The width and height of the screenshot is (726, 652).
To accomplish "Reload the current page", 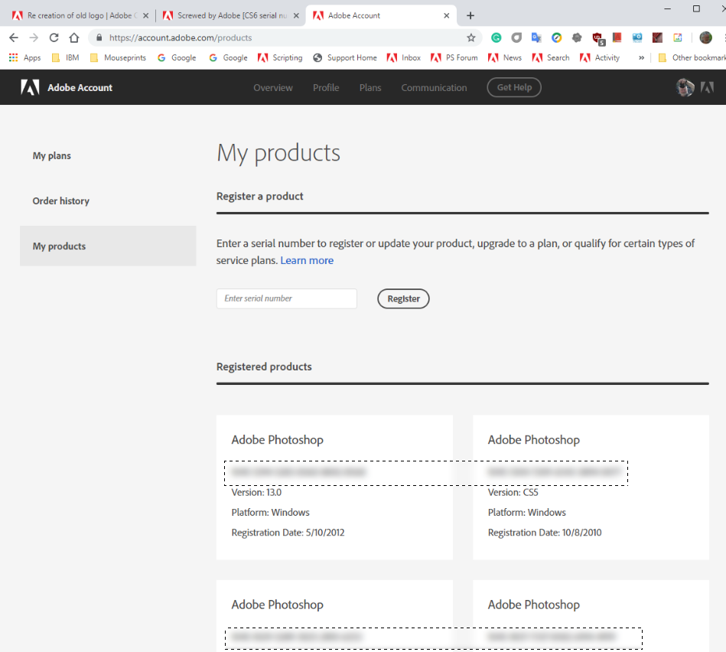I will tap(54, 37).
